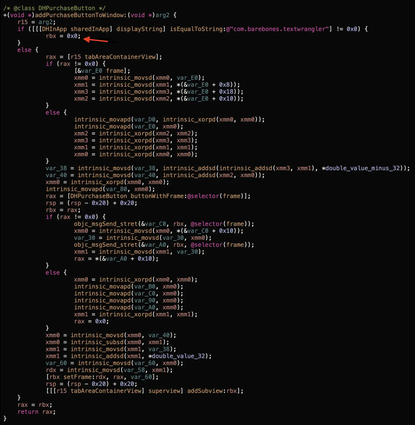Click 'var_60 = intrinsic_movsd(var_60, xmm0);' line
This screenshot has width=415, height=425.
(115, 363)
